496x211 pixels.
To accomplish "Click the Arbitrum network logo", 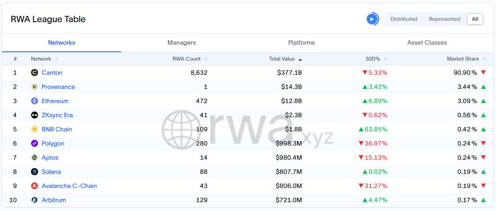I will point(35,200).
